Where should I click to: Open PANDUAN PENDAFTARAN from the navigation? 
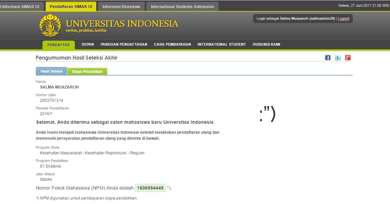click(x=124, y=44)
